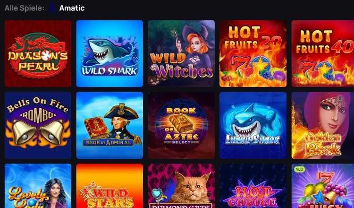The height and width of the screenshot is (208, 354).
Task: Open Hot Fruits 20 slot
Action: click(x=253, y=53)
